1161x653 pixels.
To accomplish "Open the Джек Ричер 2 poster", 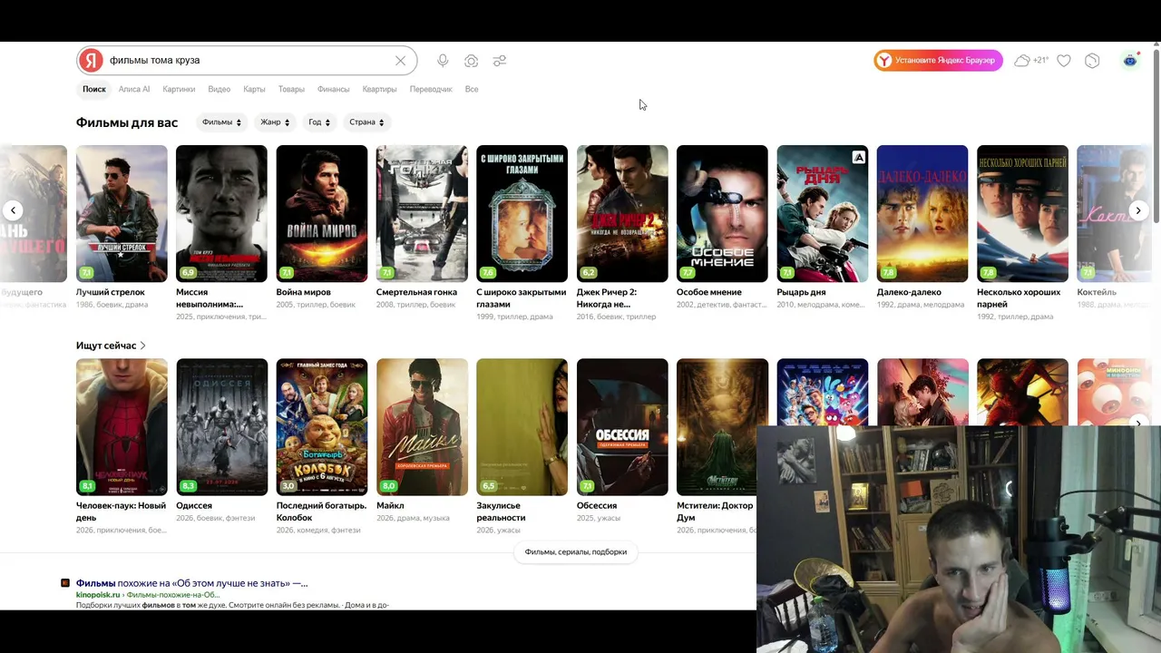I will tap(622, 214).
